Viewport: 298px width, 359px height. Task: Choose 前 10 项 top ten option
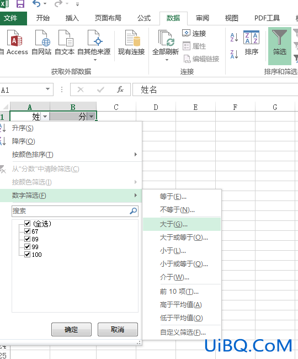(182, 292)
